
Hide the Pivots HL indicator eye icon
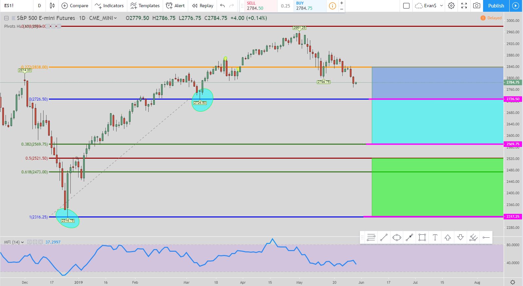click(48, 26)
